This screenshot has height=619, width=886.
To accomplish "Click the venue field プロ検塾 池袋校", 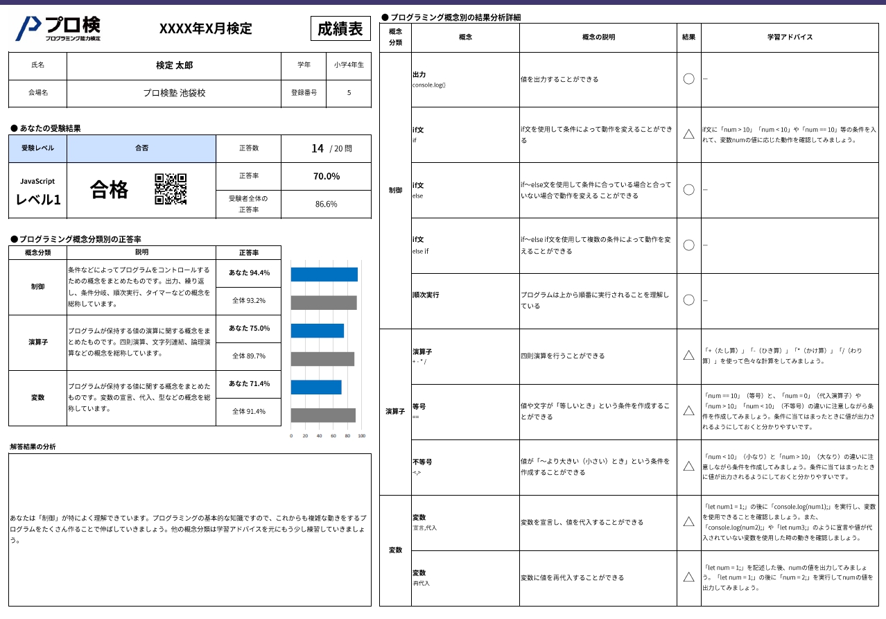I will point(174,93).
